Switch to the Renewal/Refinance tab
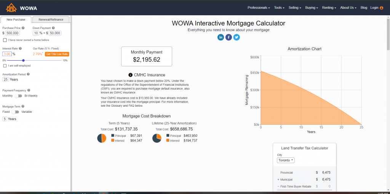Screen dimensions: 390x194 [x=51, y=19]
